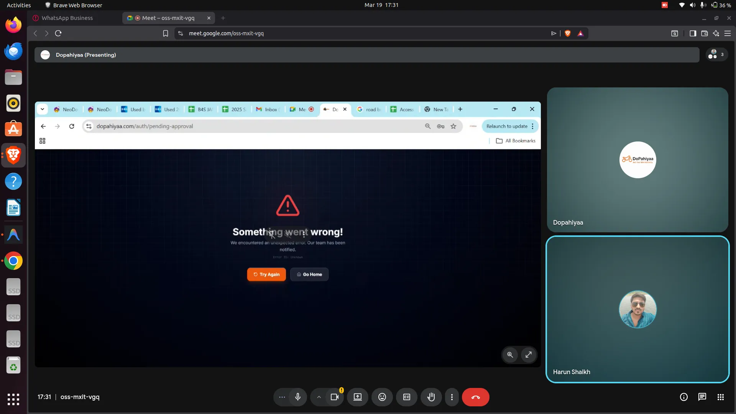Open a new browser tab with plus

(x=223, y=18)
